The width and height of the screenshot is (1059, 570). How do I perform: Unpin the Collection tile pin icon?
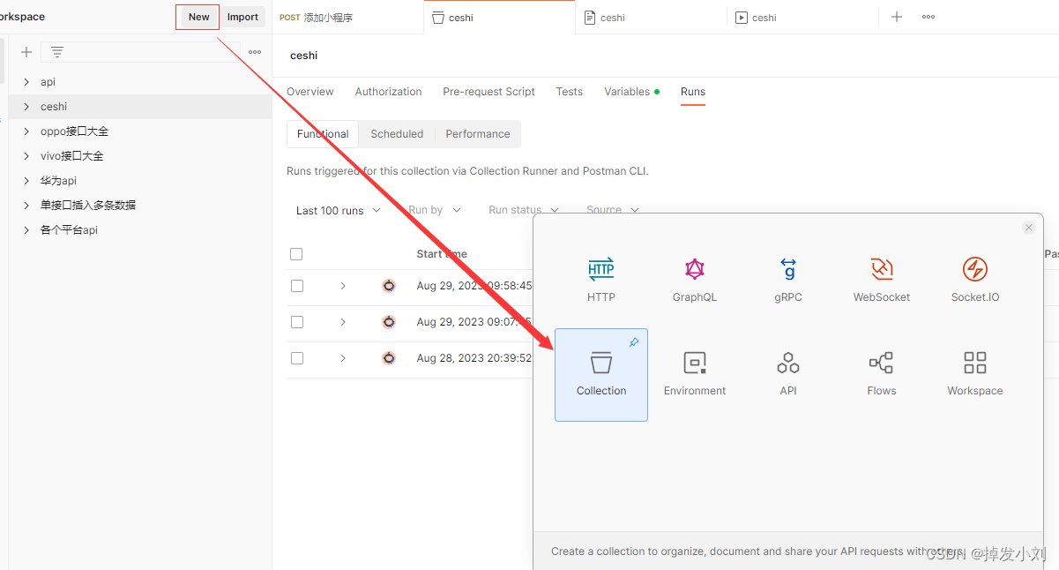coord(634,342)
